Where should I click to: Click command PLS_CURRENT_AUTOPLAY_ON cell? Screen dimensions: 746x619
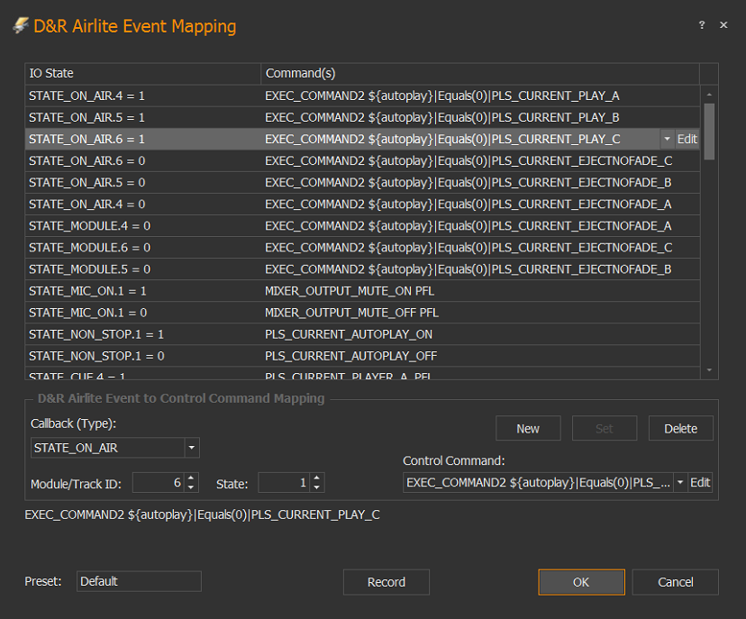coord(480,334)
